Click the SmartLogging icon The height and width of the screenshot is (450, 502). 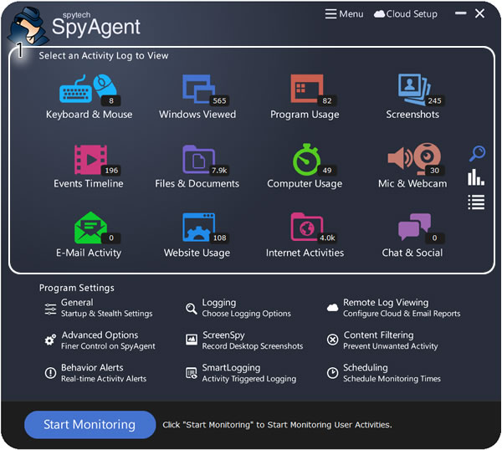pyautogui.click(x=192, y=373)
